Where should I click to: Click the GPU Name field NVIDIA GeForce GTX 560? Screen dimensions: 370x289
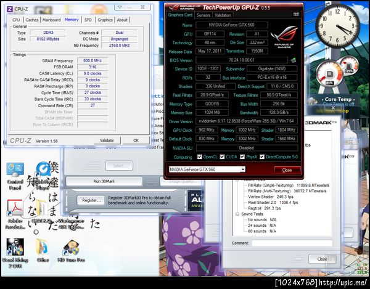[231, 25]
